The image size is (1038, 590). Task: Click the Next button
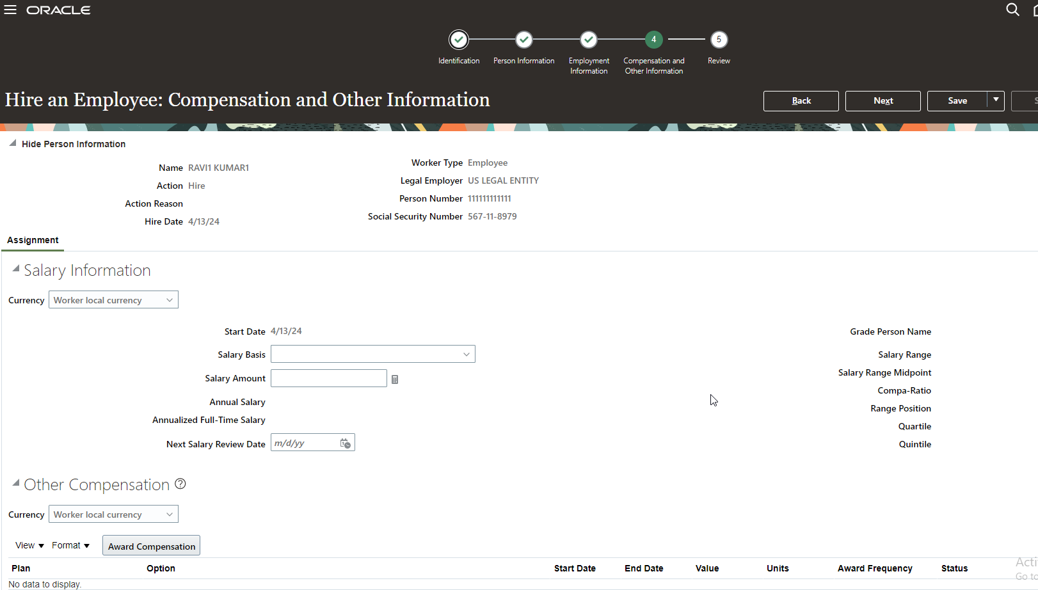[x=883, y=100]
